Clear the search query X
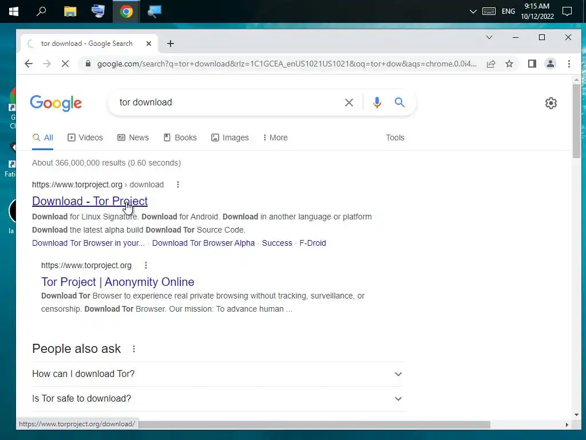Image resolution: width=586 pixels, height=440 pixels. tap(349, 103)
